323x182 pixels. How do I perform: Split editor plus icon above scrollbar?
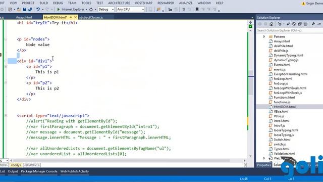[250, 22]
